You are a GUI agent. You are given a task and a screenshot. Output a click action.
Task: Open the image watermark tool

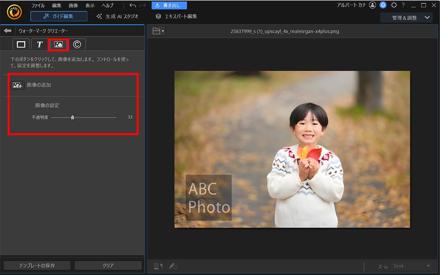point(58,44)
